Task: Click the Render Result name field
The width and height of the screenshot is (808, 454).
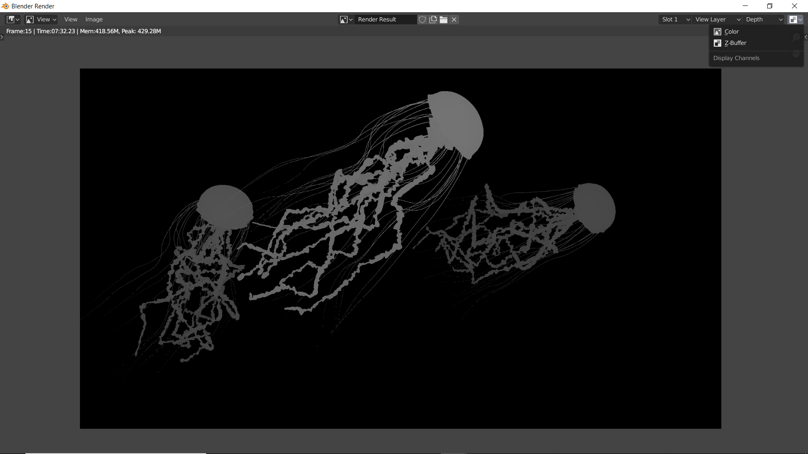Action: [385, 19]
